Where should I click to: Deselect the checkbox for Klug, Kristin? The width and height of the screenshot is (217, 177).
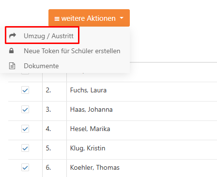[25, 148]
